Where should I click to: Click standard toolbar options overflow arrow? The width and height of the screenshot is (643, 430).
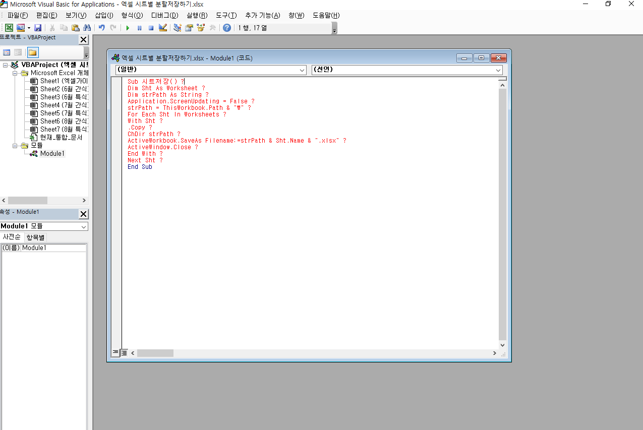(x=334, y=29)
